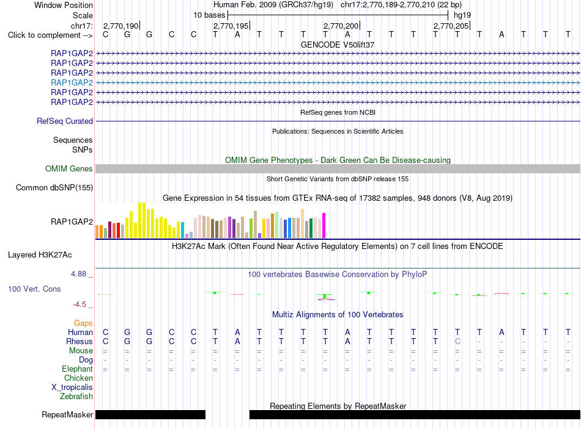Select the Rhesus species label
Screen dimensions: 581x429
point(80,341)
